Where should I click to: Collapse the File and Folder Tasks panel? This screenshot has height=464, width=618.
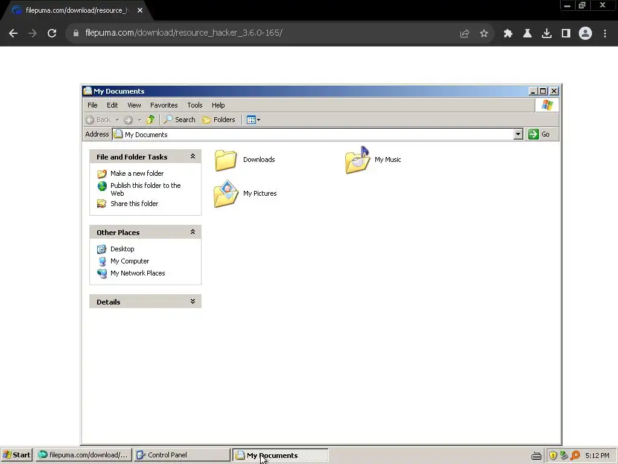tap(193, 156)
